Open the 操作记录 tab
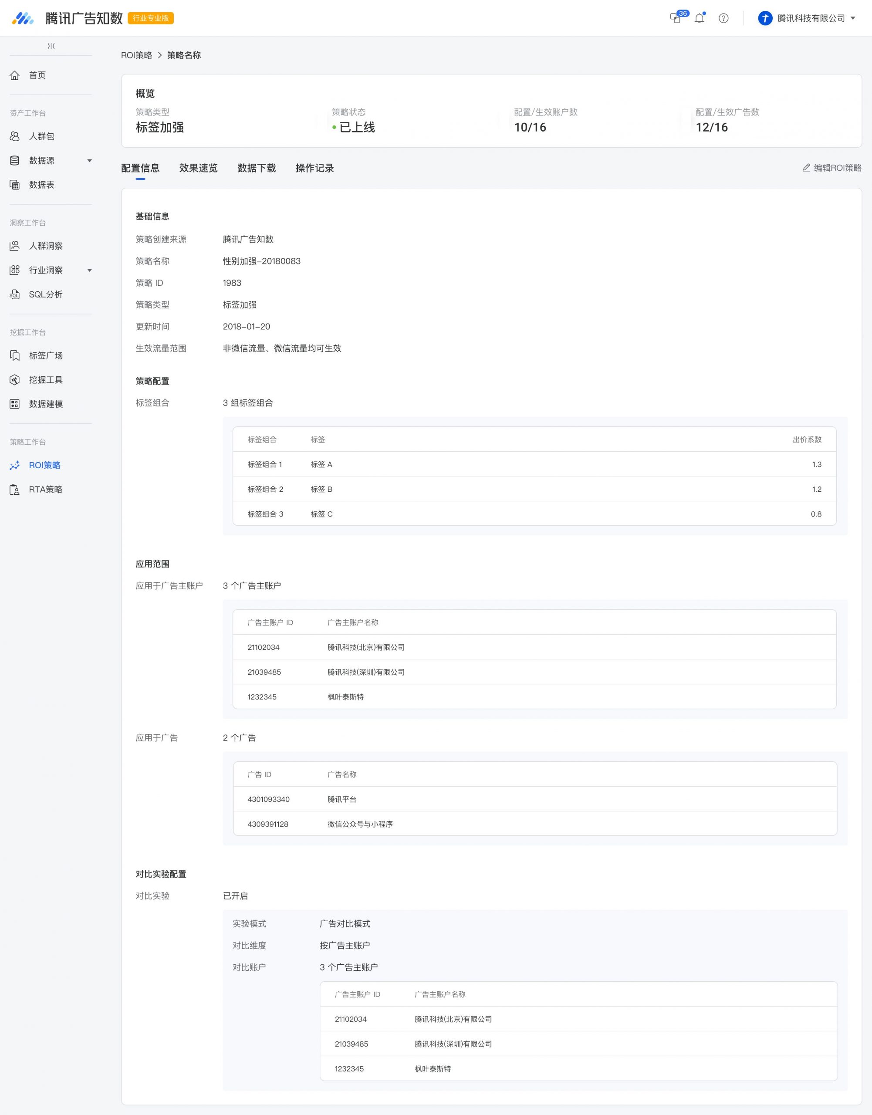 [314, 168]
